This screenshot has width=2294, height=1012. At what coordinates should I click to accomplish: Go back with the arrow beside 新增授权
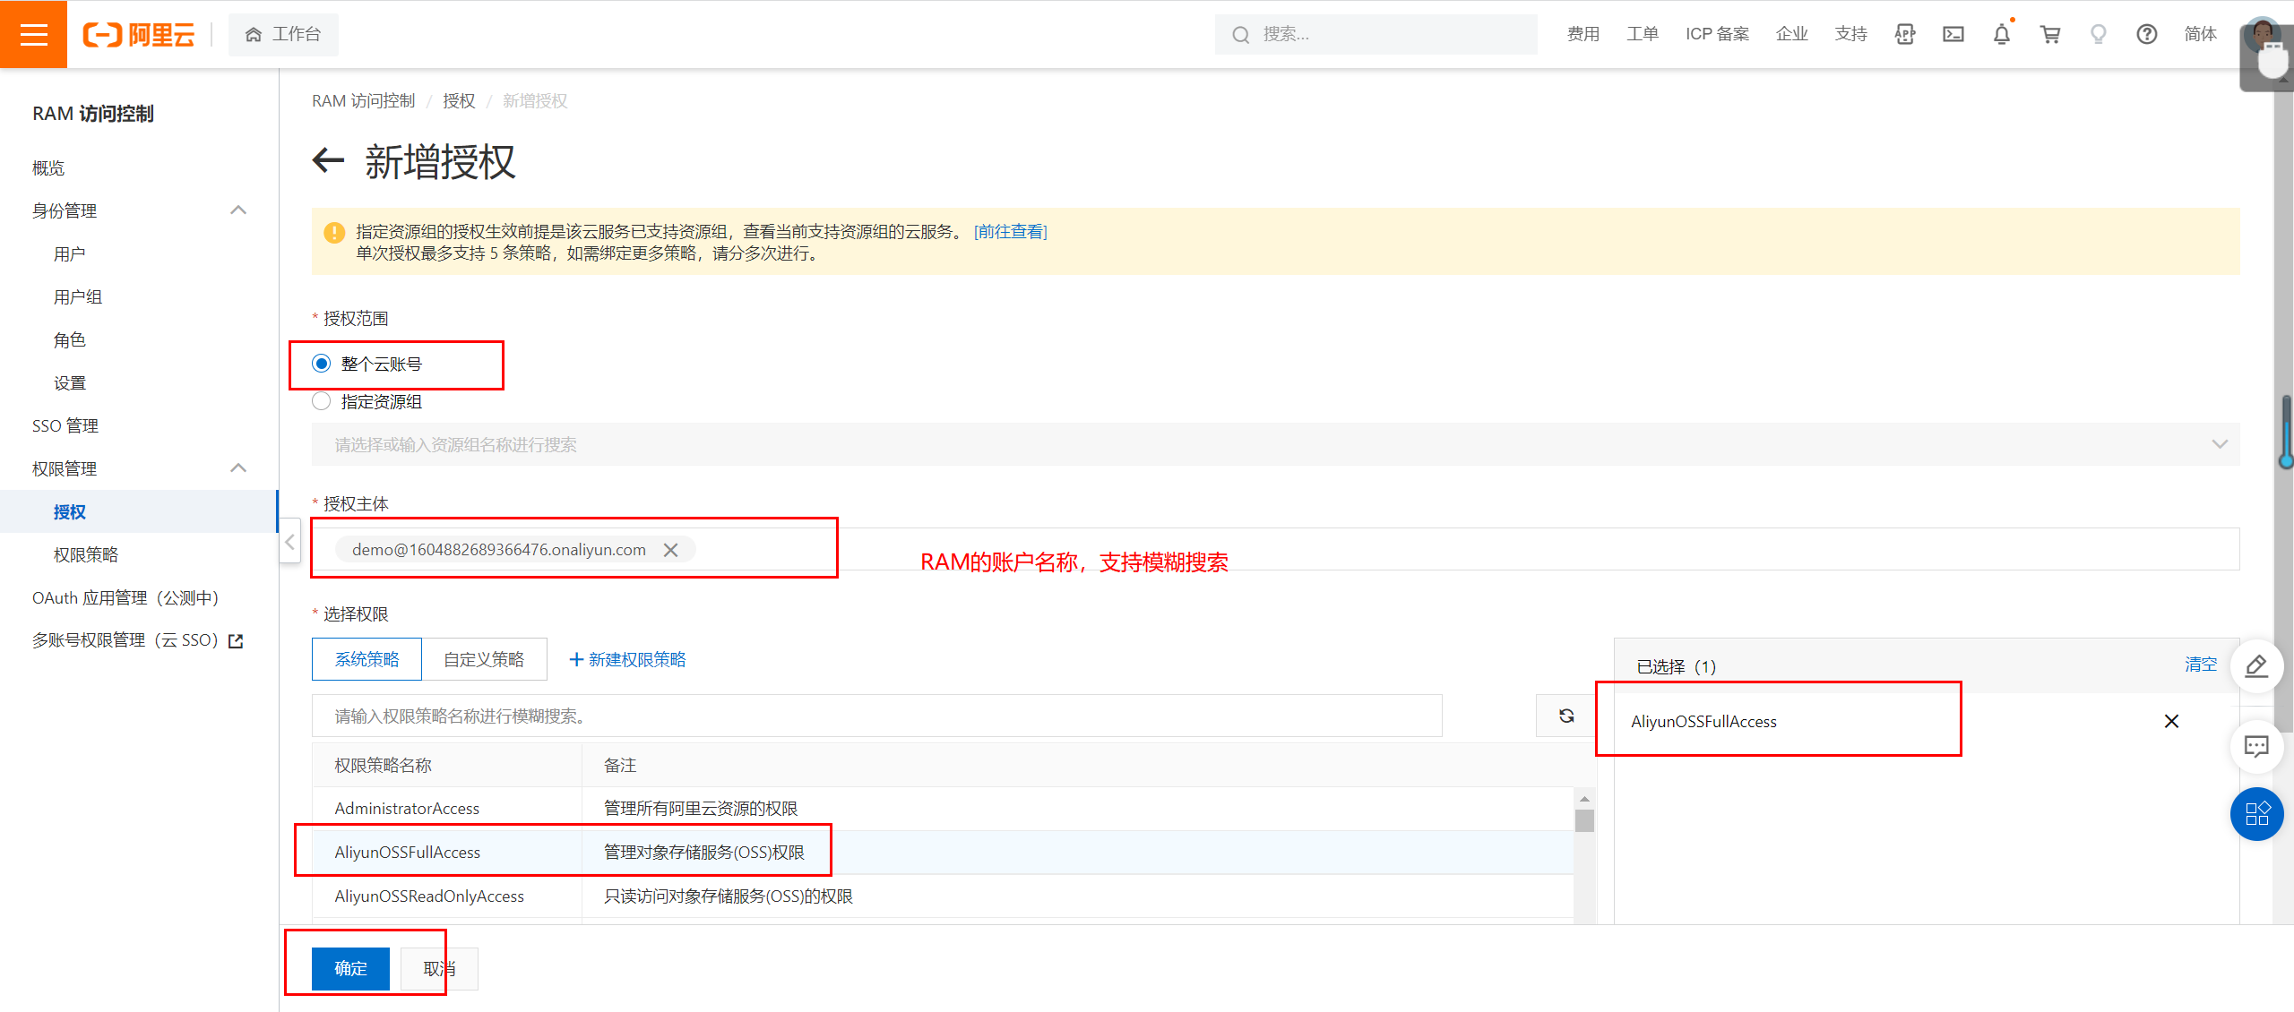coord(329,161)
